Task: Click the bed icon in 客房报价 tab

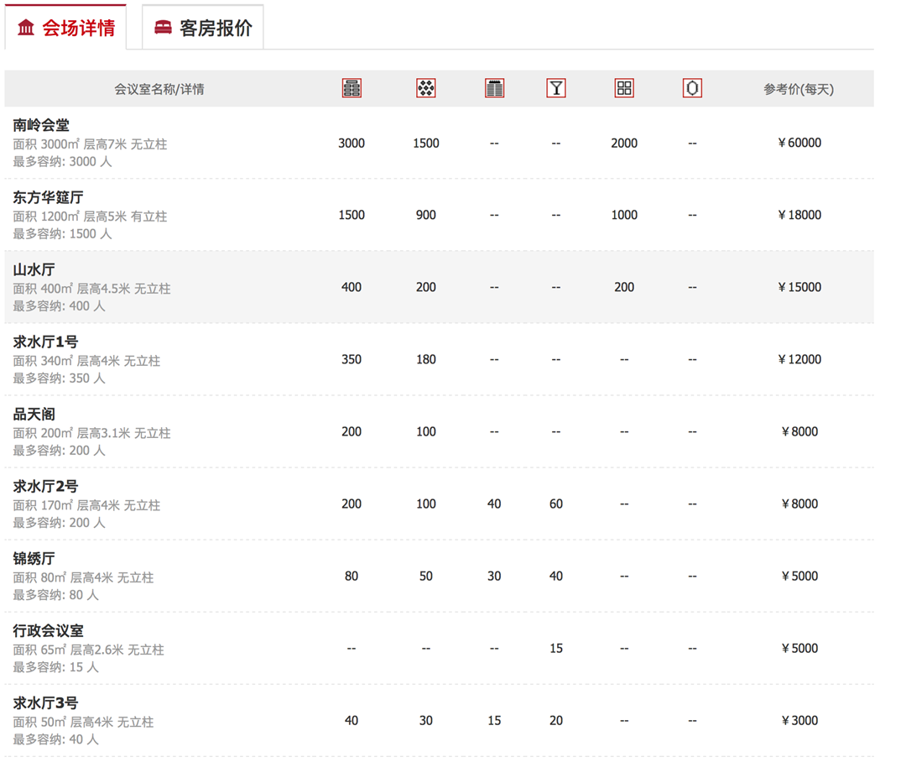Action: click(x=163, y=27)
